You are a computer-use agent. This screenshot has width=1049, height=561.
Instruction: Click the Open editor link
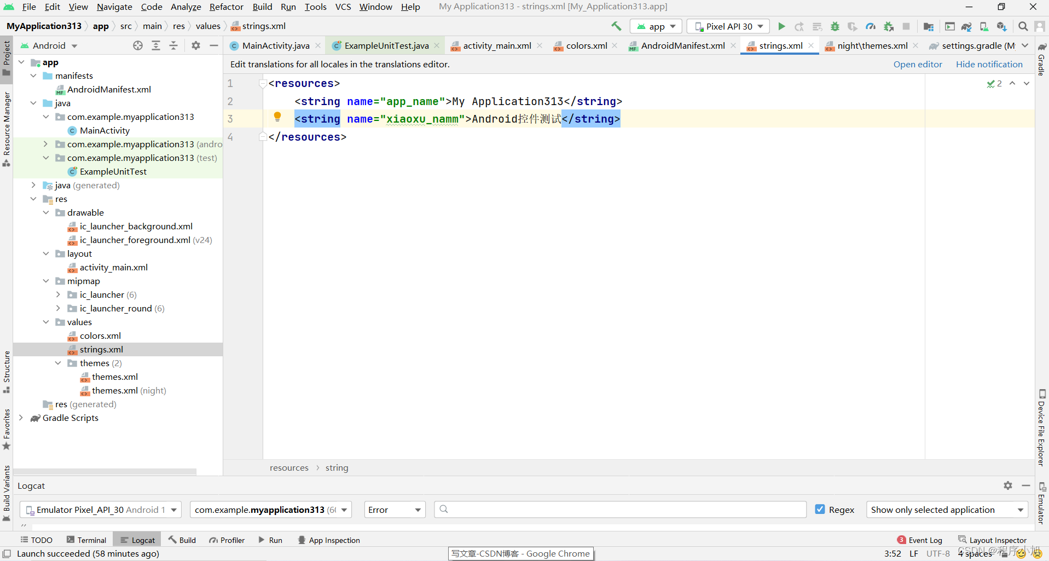pos(918,64)
